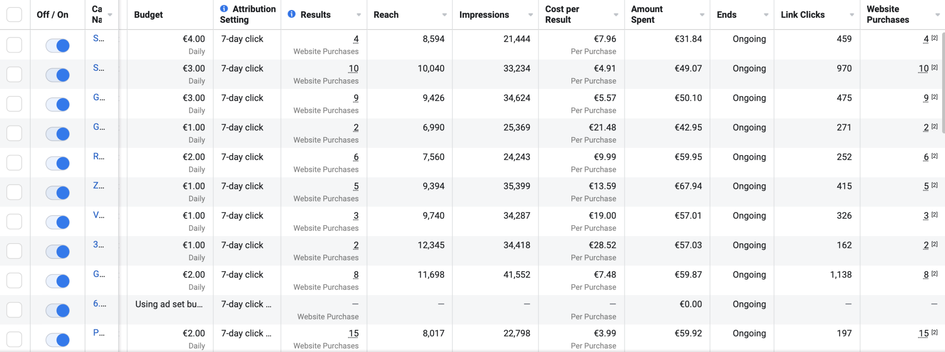Turn off the toggle for €0.00 spent campaign
945x352 pixels.
pos(58,310)
